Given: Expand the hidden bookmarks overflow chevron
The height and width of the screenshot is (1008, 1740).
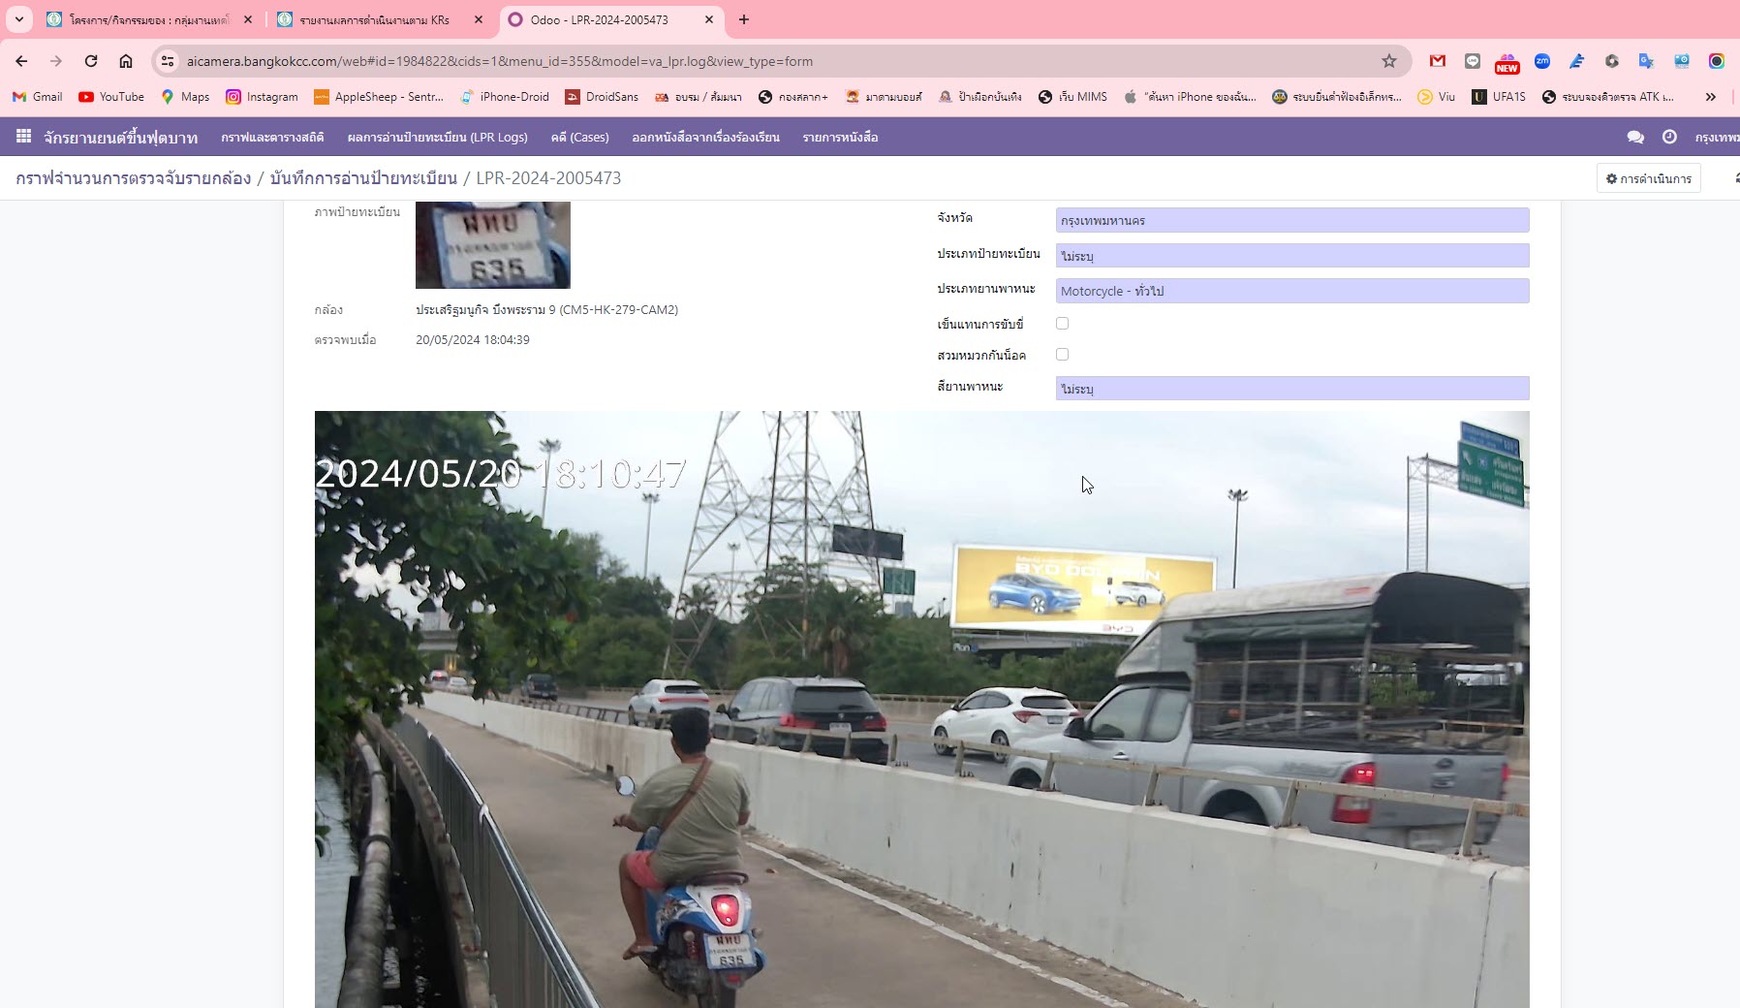Looking at the screenshot, I should [1710, 97].
